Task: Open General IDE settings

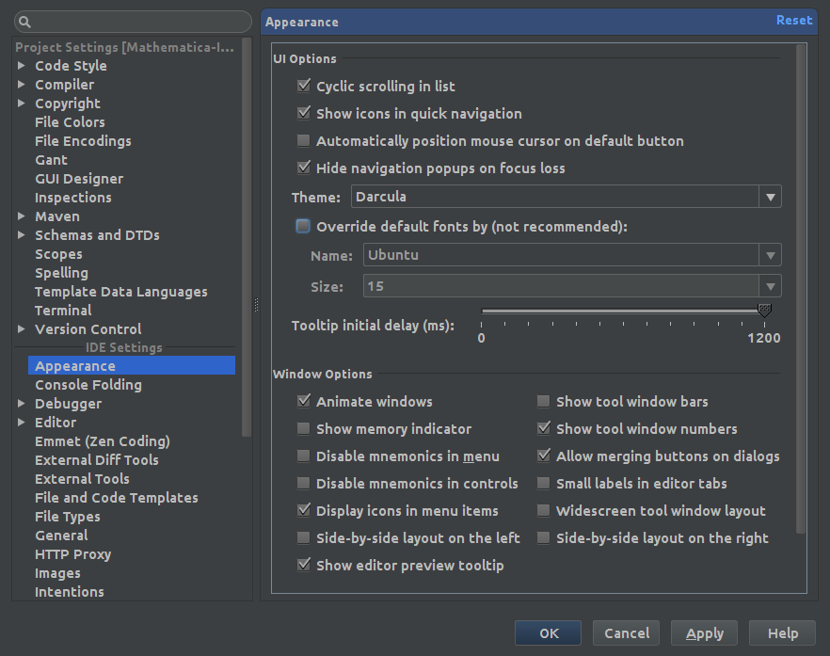Action: click(x=61, y=536)
